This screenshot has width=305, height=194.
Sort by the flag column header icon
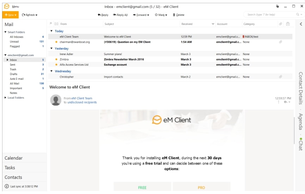[51, 24]
